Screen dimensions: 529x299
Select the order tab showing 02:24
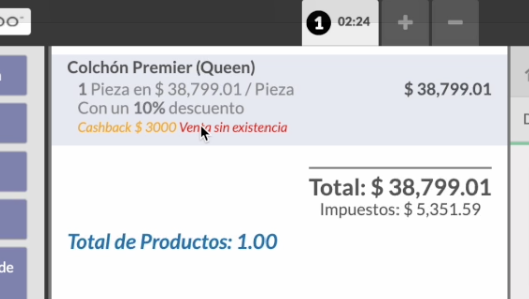click(340, 23)
